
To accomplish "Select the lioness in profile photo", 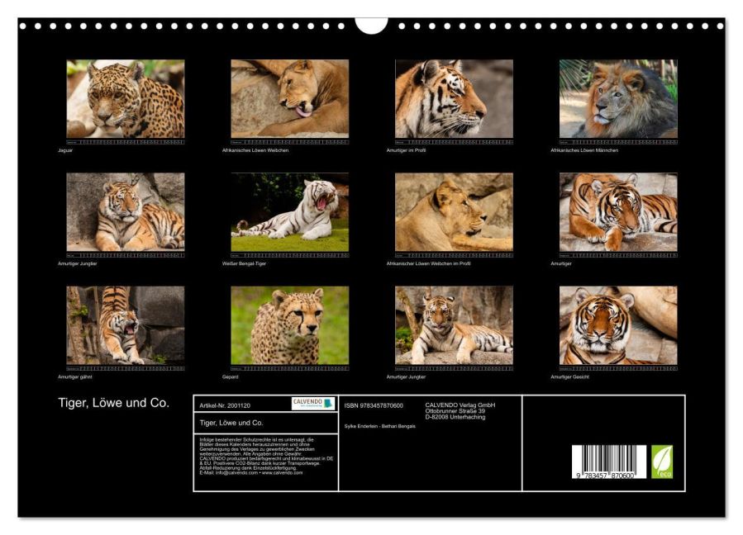I will [454, 212].
